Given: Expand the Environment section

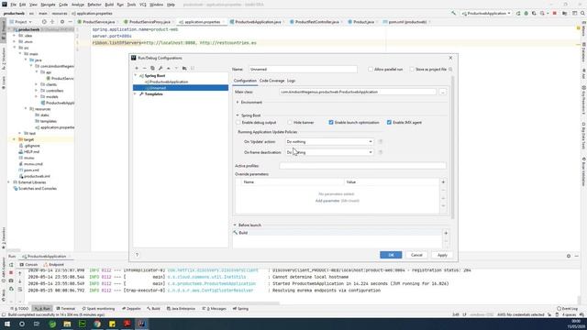Looking at the screenshot, I should point(238,102).
